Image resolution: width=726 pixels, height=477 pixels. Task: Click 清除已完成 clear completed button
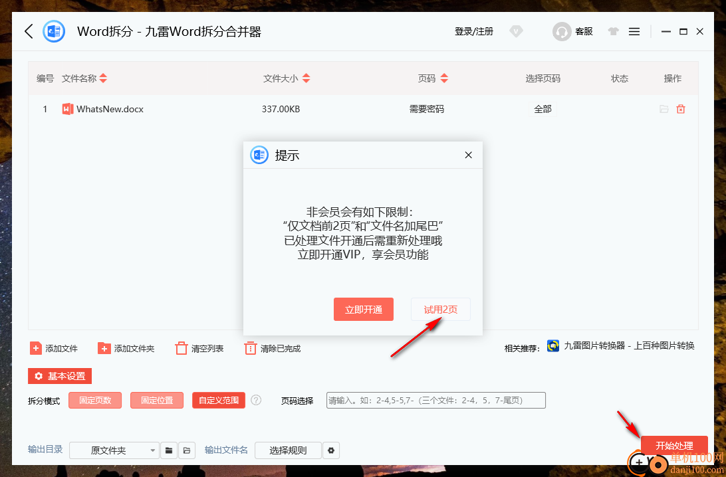click(273, 348)
